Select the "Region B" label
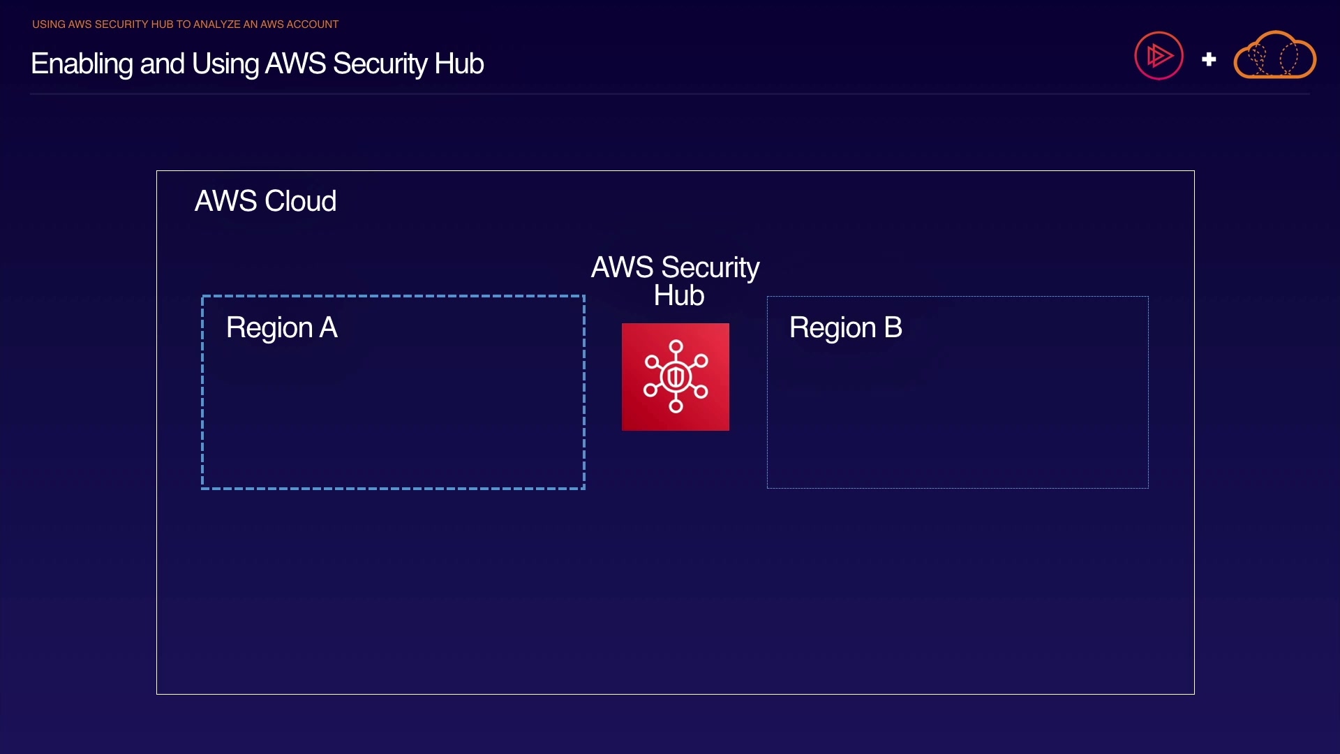This screenshot has width=1340, height=754. click(845, 327)
